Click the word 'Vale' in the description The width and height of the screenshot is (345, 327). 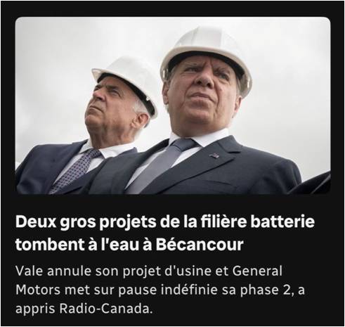[30, 271]
